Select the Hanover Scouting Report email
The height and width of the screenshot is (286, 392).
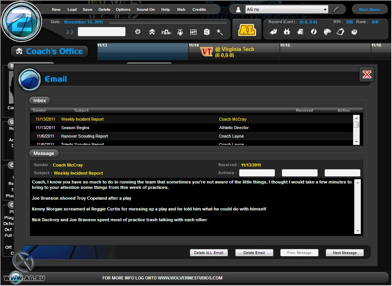(x=192, y=136)
